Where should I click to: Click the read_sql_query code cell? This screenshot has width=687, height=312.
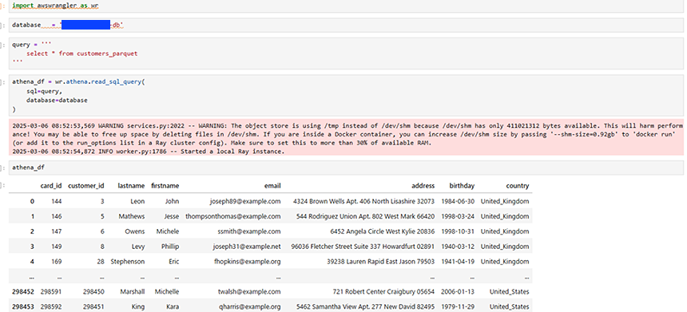346,96
